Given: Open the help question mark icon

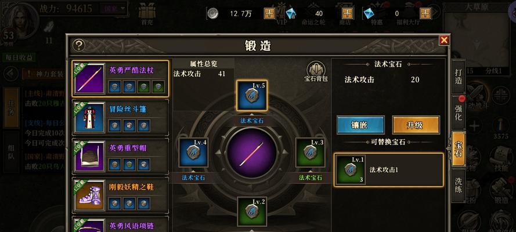Looking at the screenshot, I should tap(79, 45).
